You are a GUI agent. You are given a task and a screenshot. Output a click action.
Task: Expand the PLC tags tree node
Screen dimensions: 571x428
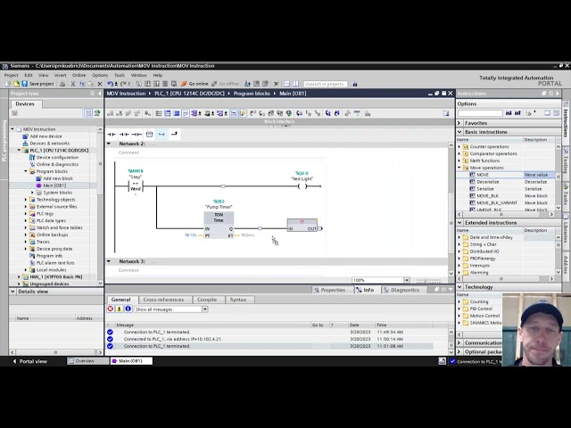(26, 214)
